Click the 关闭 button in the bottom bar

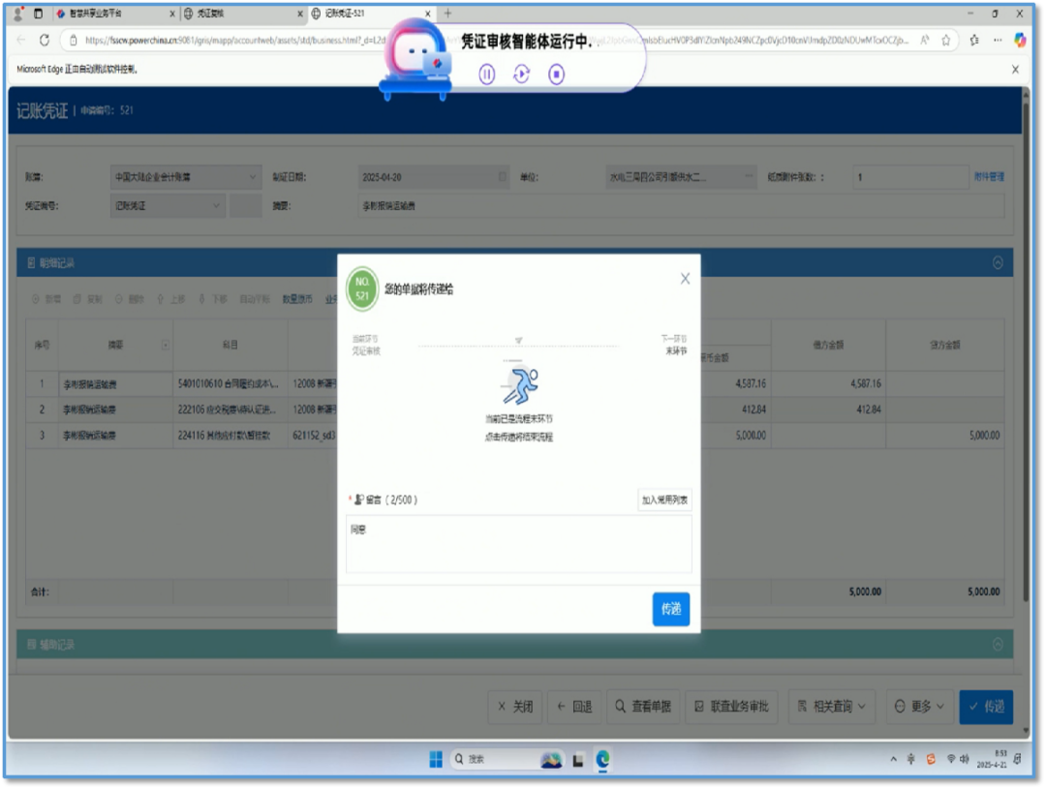tap(515, 707)
